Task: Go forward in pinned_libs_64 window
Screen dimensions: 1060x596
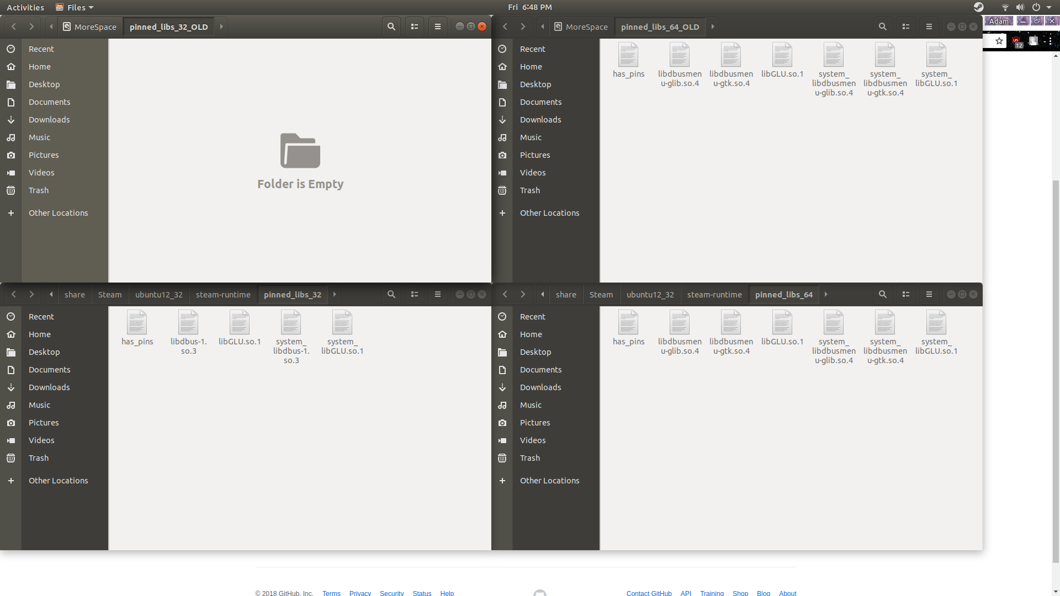Action: coord(523,294)
